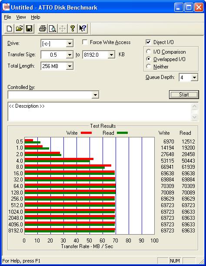Print results using the printer icon
Screen dimensions: 206x266
[42, 28]
